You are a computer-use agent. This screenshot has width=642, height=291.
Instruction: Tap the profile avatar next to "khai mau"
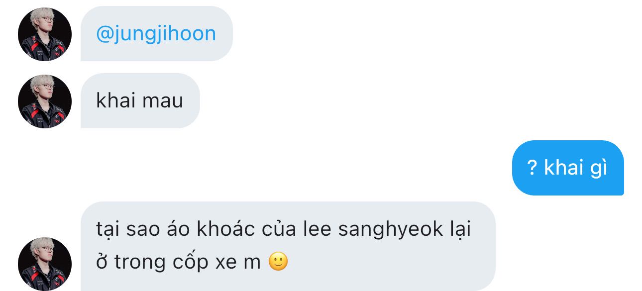pyautogui.click(x=45, y=101)
